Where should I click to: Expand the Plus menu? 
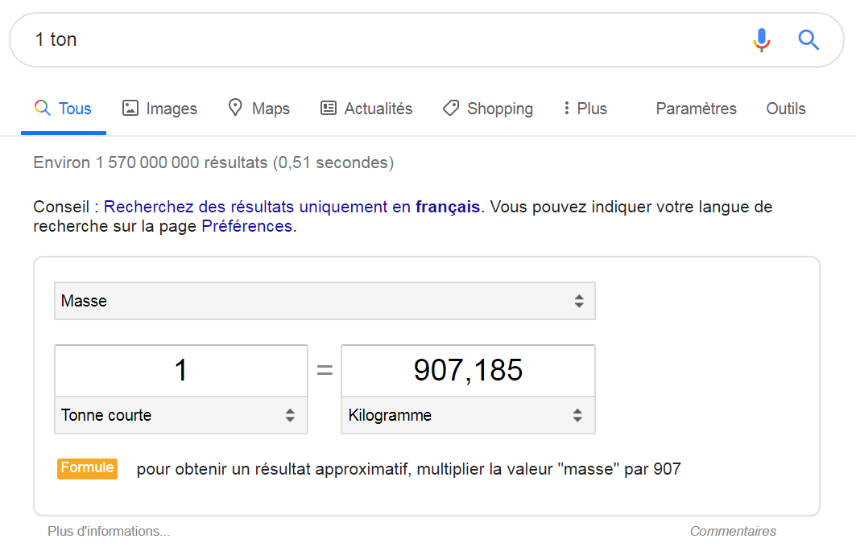[585, 109]
